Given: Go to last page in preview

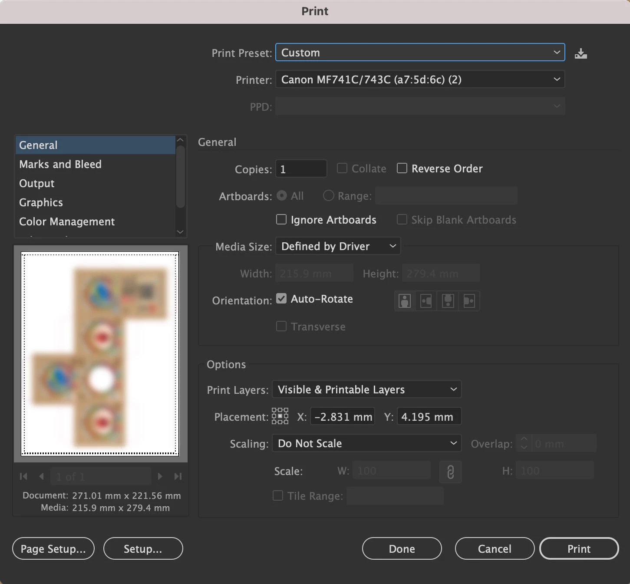Looking at the screenshot, I should click(178, 476).
